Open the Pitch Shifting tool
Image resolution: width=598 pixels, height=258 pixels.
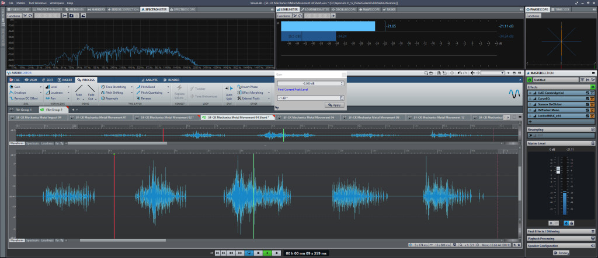click(x=112, y=93)
